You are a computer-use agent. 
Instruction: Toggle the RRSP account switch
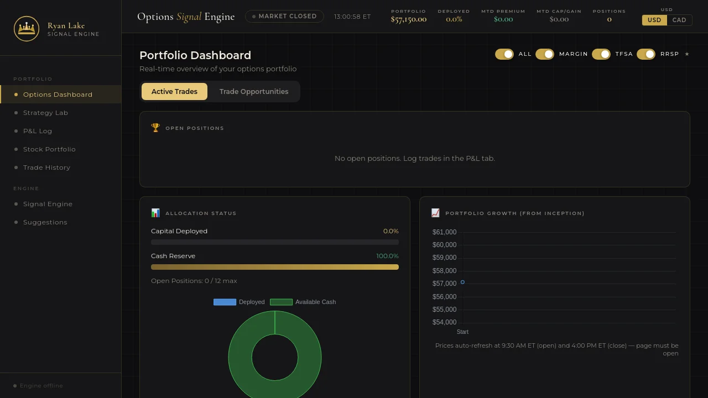click(x=645, y=54)
